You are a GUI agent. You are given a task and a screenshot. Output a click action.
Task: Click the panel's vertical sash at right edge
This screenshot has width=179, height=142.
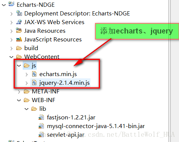[170, 71]
